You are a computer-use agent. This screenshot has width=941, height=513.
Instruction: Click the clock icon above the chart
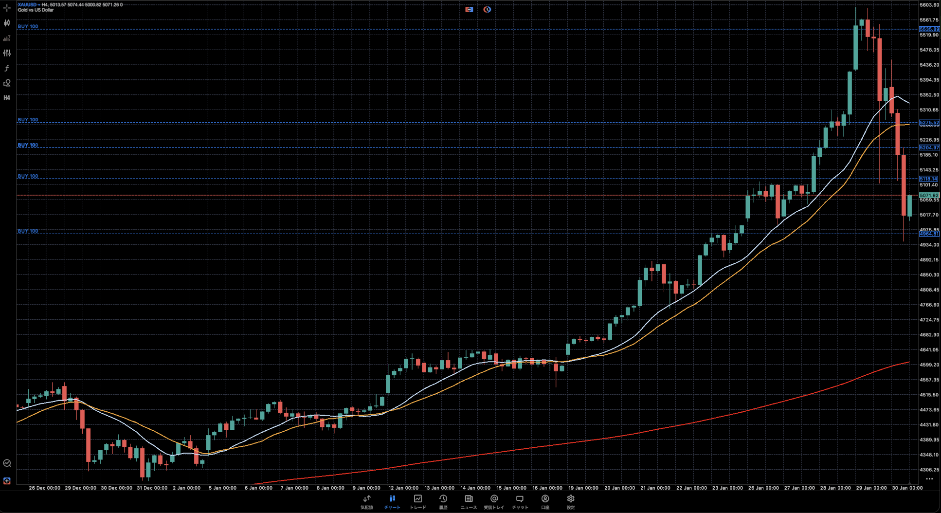click(x=487, y=9)
